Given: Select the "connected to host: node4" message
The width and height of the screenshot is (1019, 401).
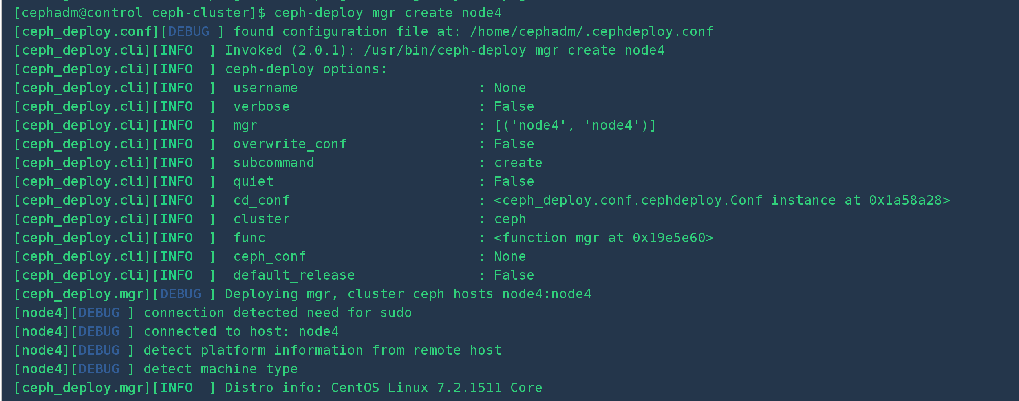Looking at the screenshot, I should tap(241, 332).
